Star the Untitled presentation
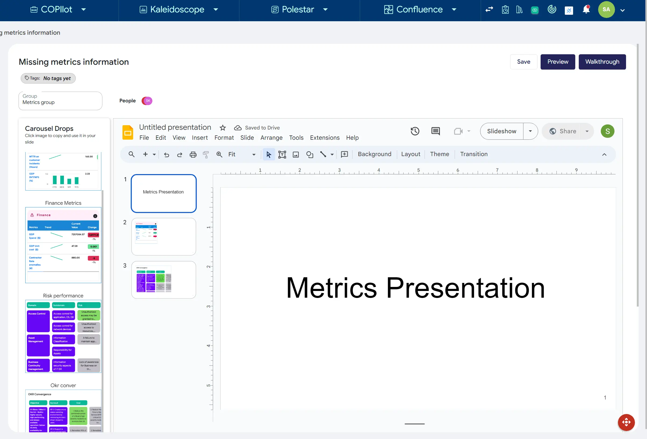Image resolution: width=647 pixels, height=439 pixels. [x=223, y=128]
